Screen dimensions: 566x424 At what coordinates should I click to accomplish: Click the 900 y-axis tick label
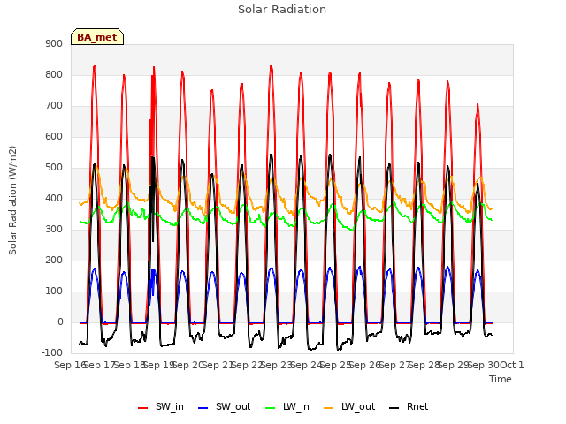54,43
